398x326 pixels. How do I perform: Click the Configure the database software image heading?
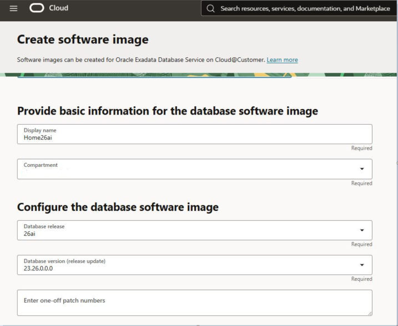click(x=118, y=207)
